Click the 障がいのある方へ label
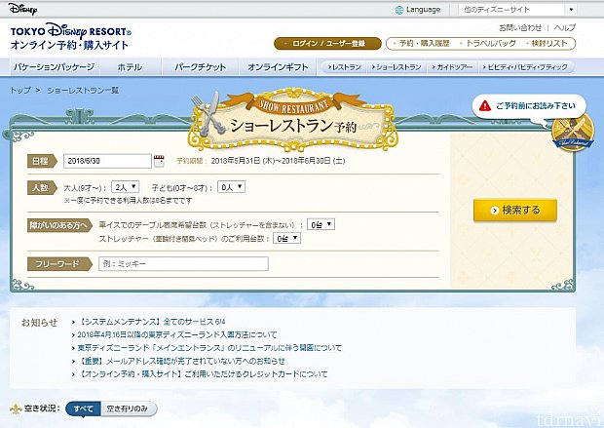The height and width of the screenshot is (428, 604). click(x=59, y=225)
